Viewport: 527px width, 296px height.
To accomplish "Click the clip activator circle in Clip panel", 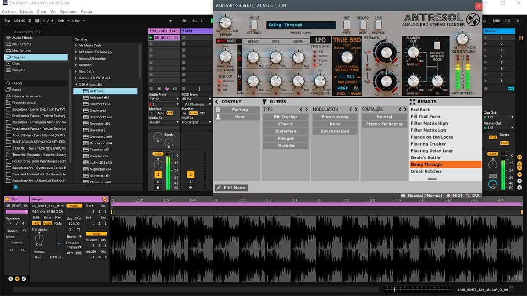I will point(7,199).
